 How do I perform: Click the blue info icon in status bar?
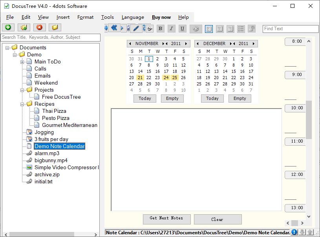[x=294, y=232]
